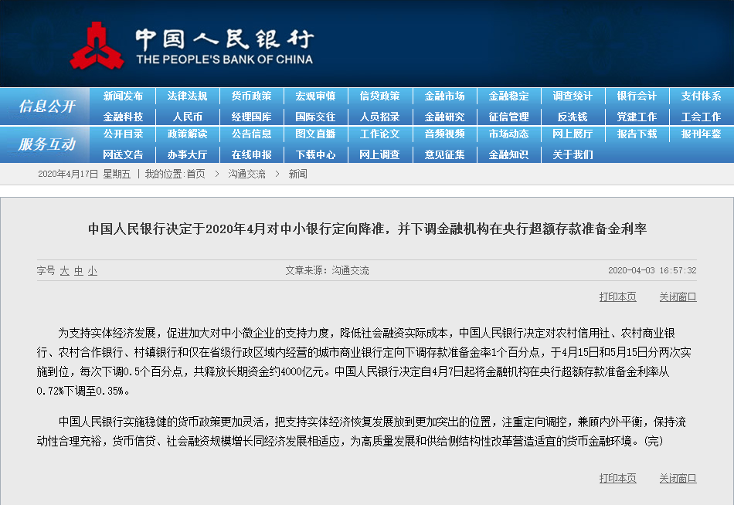Open 金融科技 navigation link
734x505 pixels.
[x=123, y=117]
